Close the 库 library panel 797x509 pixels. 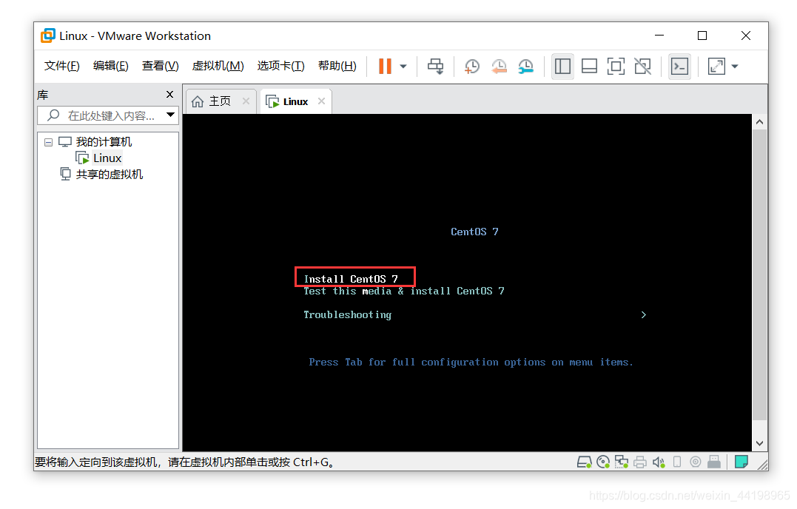coord(169,95)
